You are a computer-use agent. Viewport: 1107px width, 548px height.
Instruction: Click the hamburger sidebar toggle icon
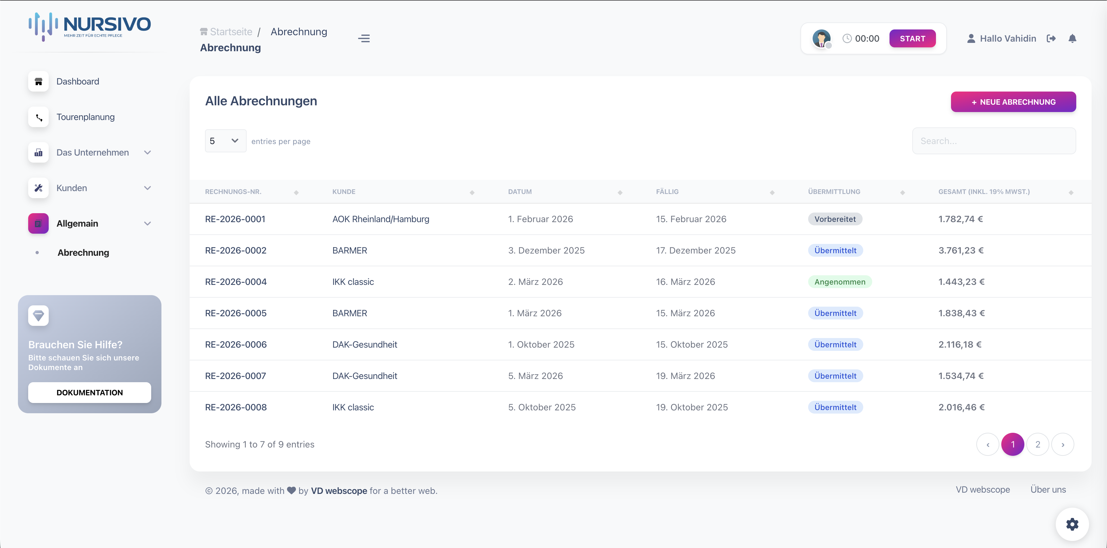click(364, 39)
